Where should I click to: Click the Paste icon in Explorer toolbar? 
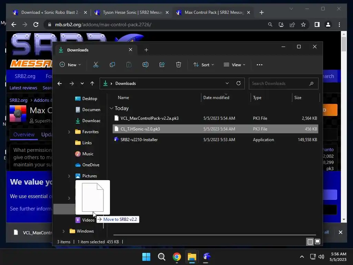tap(129, 65)
